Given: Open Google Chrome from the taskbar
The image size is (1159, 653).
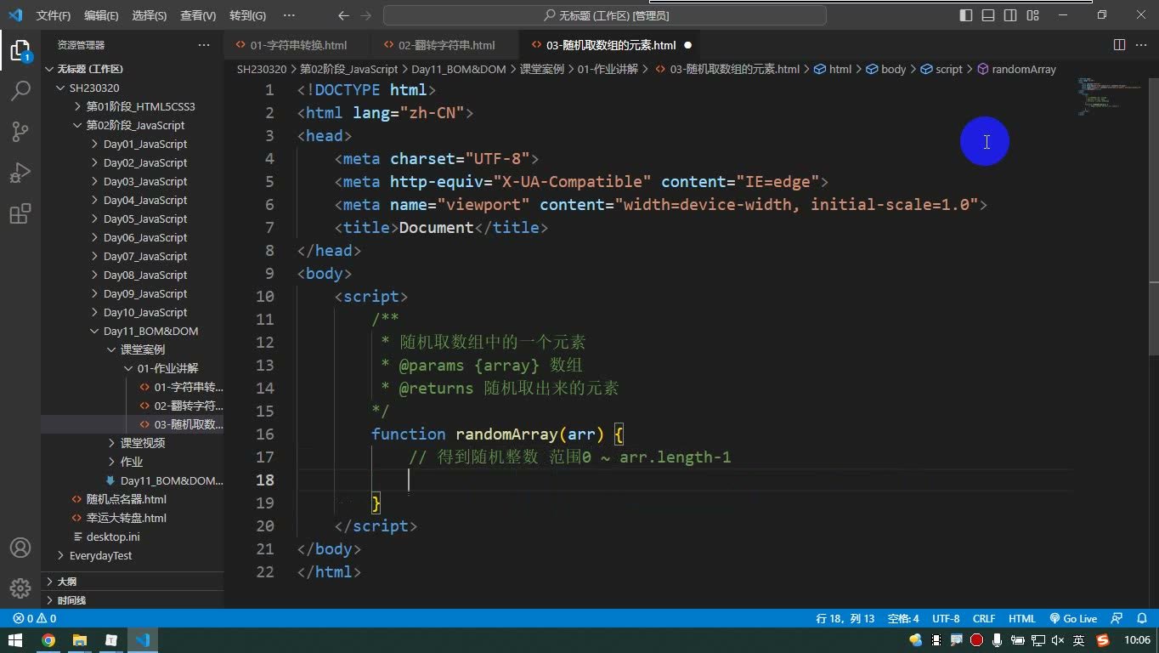Looking at the screenshot, I should click(48, 640).
